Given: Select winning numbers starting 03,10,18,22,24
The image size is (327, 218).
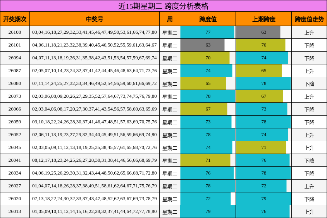Looking at the screenshot, I should [x=95, y=122].
